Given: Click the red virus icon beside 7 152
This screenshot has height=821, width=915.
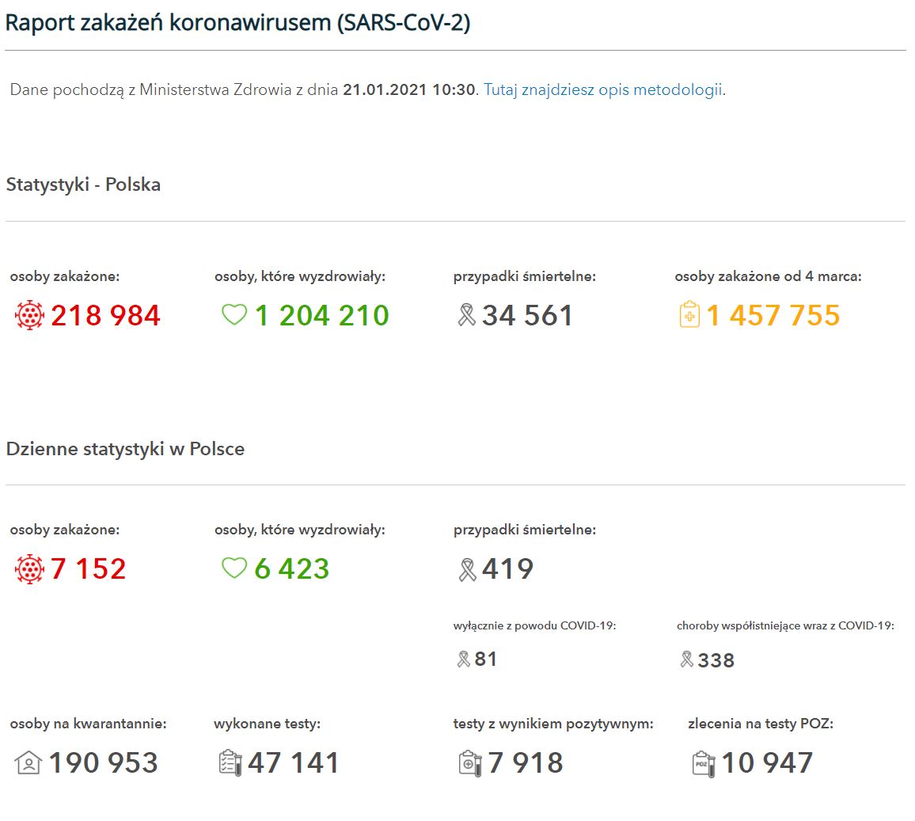Looking at the screenshot, I should tap(29, 569).
